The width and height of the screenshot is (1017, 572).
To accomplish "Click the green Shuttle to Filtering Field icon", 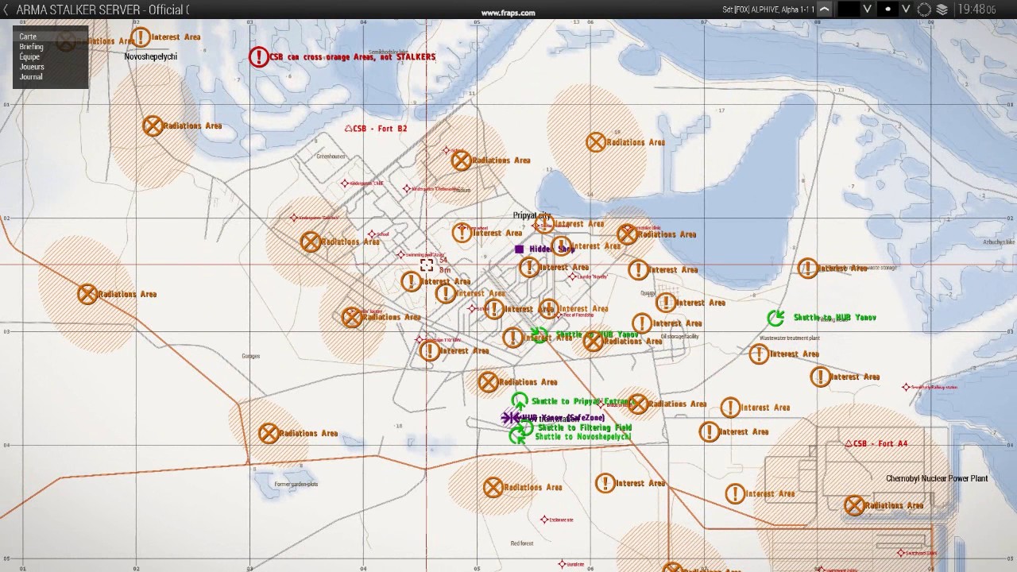I will (525, 427).
